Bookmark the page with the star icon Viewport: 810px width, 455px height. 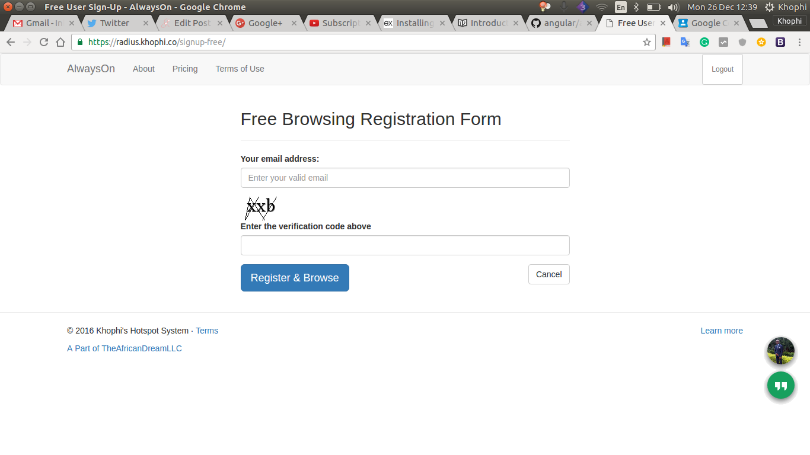pyautogui.click(x=647, y=42)
